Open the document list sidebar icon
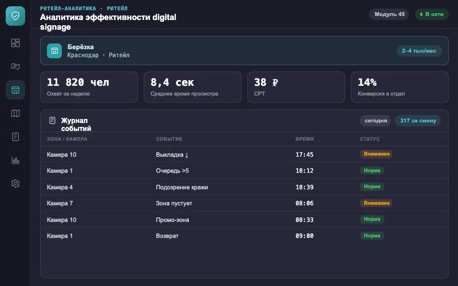This screenshot has width=458, height=286. (x=15, y=137)
